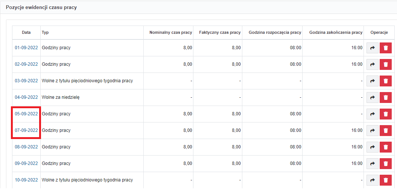Click arrow icon on 10-09-2022 row
Viewport: 397px width, 189px height.
pos(373,180)
